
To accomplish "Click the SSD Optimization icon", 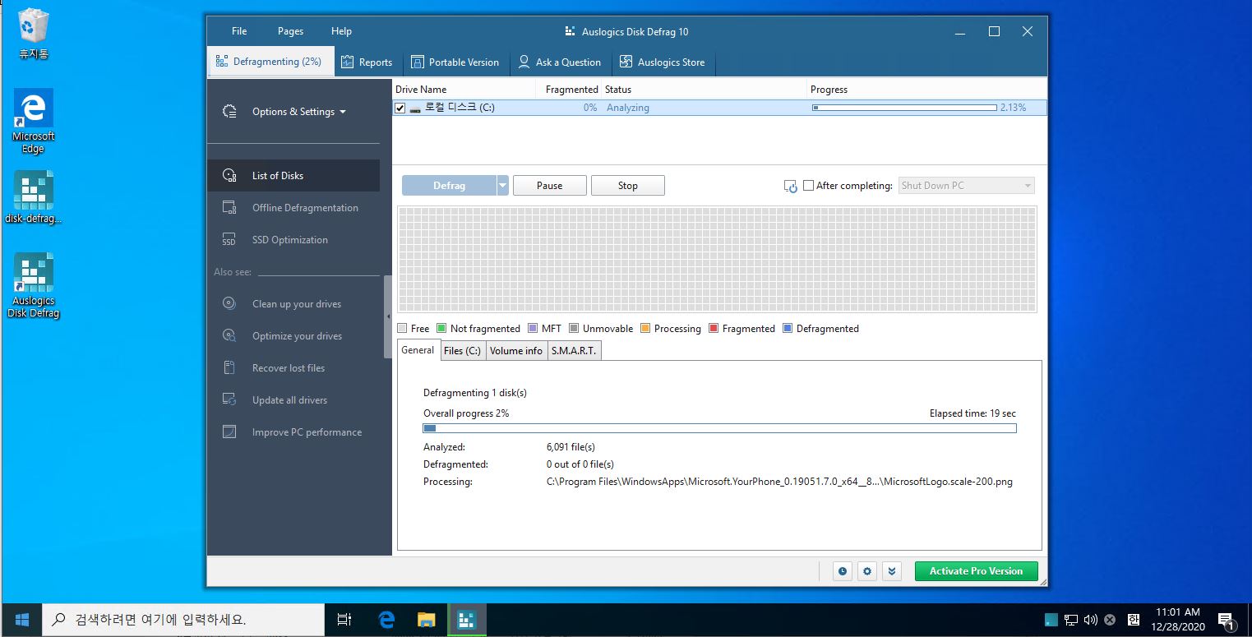I will coord(230,240).
